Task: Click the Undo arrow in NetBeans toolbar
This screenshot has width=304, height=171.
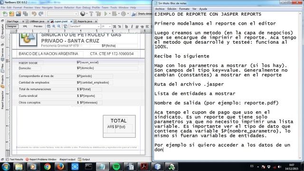Action: [x=34, y=14]
